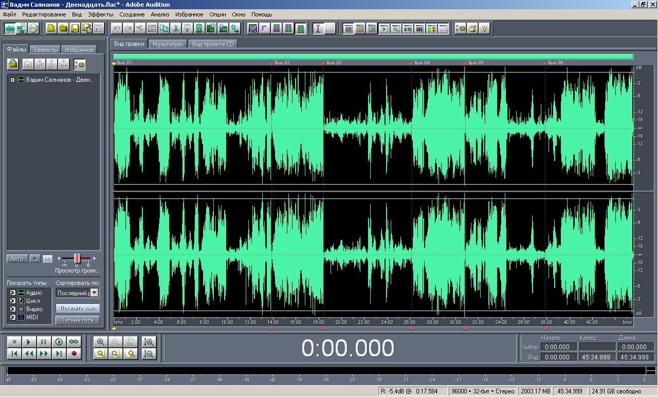Viewport: 658px width, 398px height.
Task: Paste from clipboard toolbar icon
Action: tap(188, 28)
